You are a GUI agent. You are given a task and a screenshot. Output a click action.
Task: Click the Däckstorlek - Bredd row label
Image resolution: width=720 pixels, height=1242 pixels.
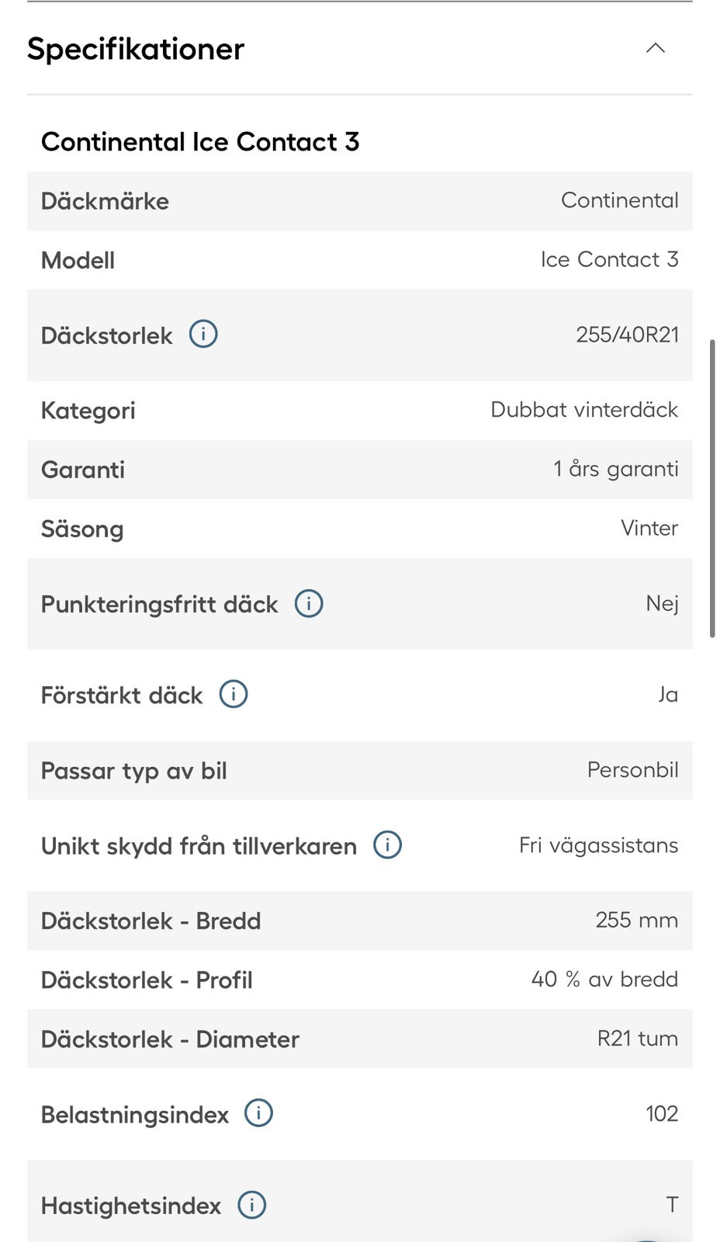coord(151,921)
